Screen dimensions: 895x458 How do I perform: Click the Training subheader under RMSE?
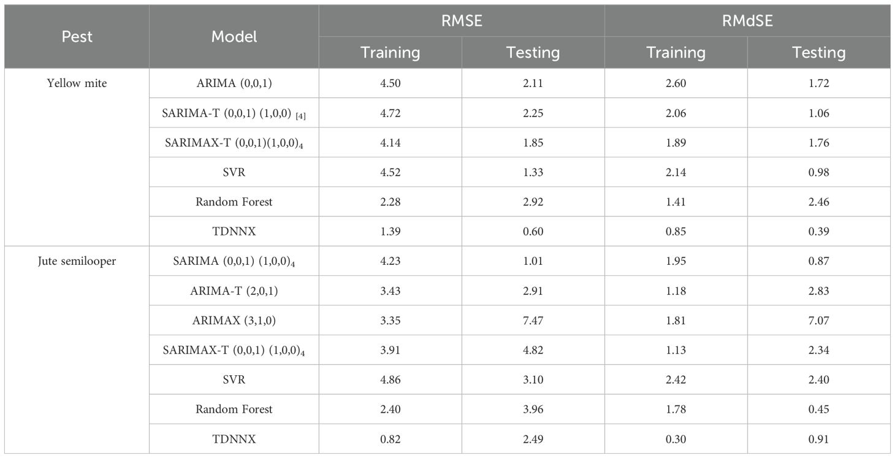[x=390, y=53]
